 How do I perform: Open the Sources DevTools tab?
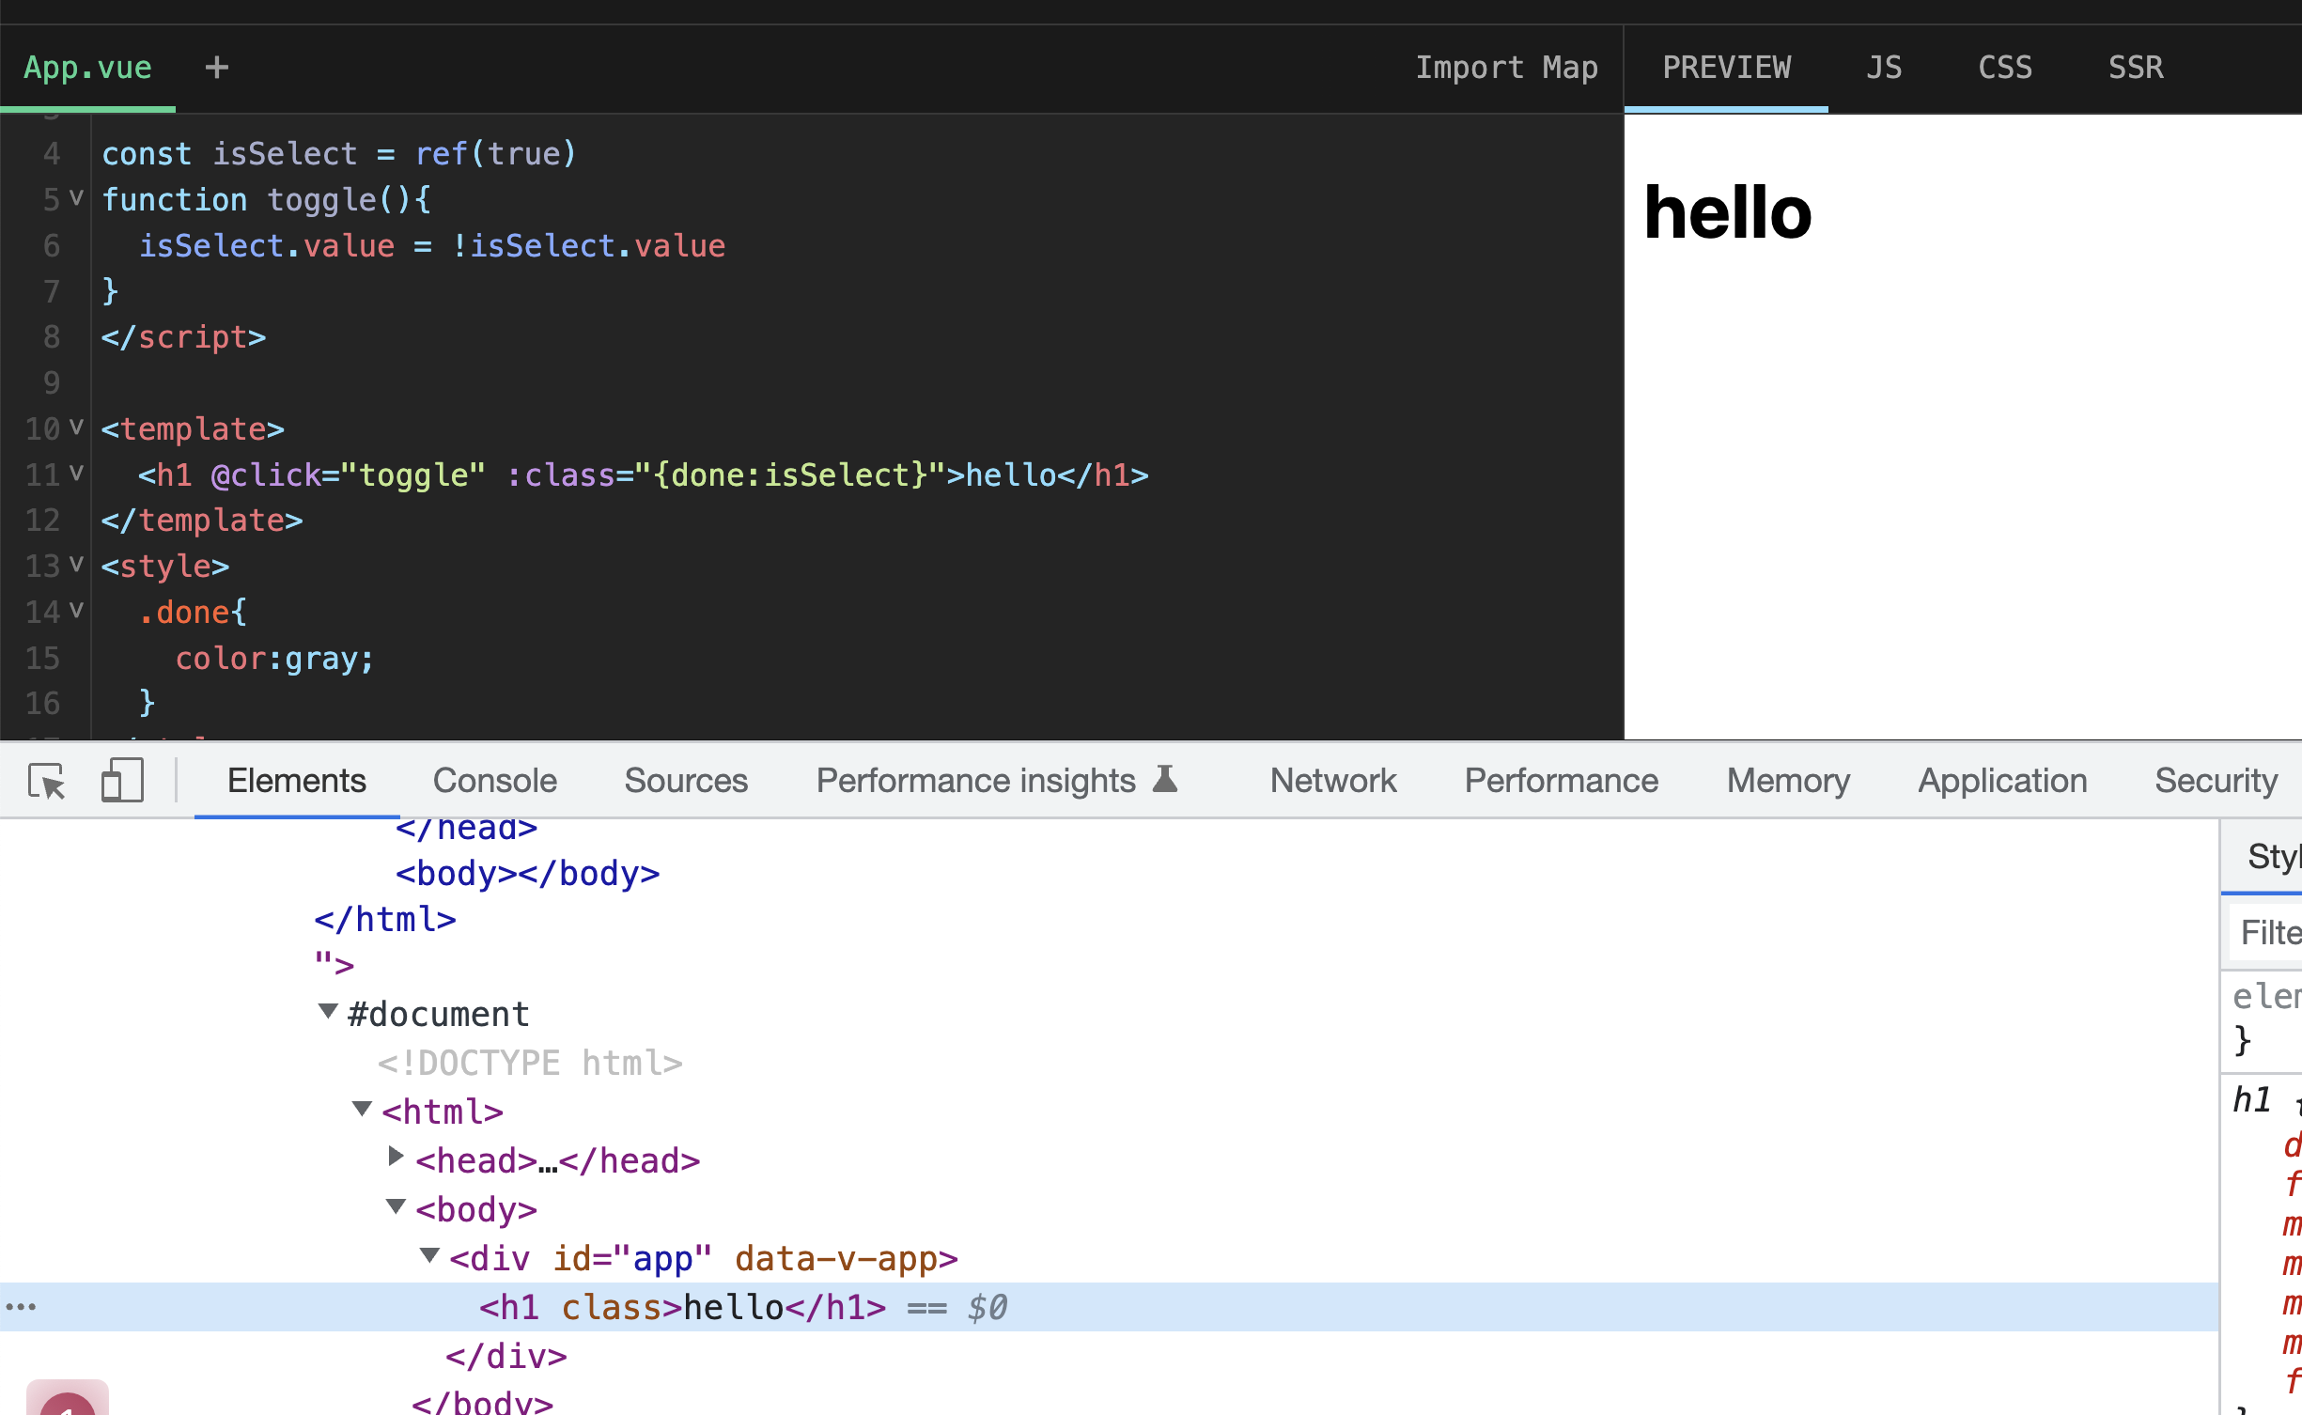[x=686, y=781]
